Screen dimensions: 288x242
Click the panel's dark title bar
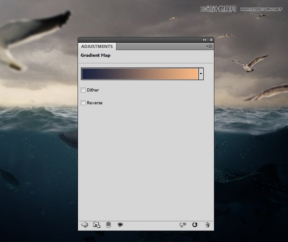click(139, 40)
